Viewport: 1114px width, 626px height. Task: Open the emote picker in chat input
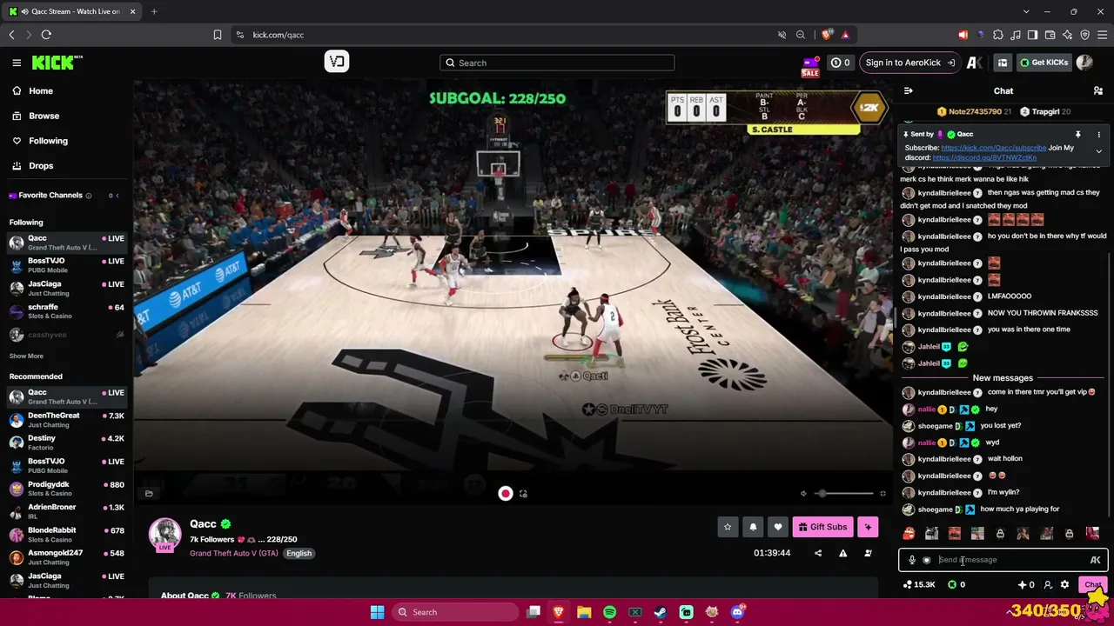[927, 561]
